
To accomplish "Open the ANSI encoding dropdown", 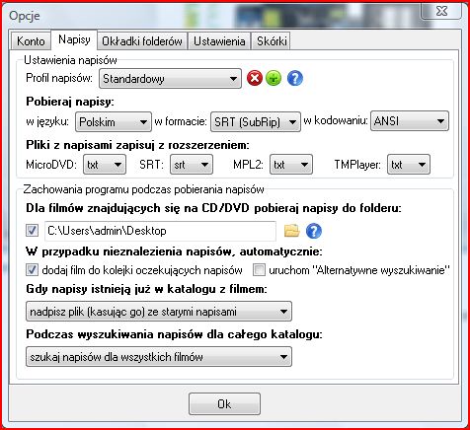I will pyautogui.click(x=410, y=121).
